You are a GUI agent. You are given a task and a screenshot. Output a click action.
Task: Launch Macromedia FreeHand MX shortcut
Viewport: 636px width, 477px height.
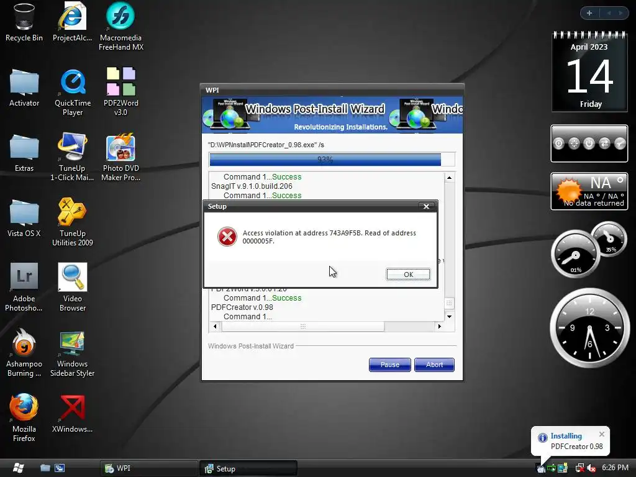121,27
